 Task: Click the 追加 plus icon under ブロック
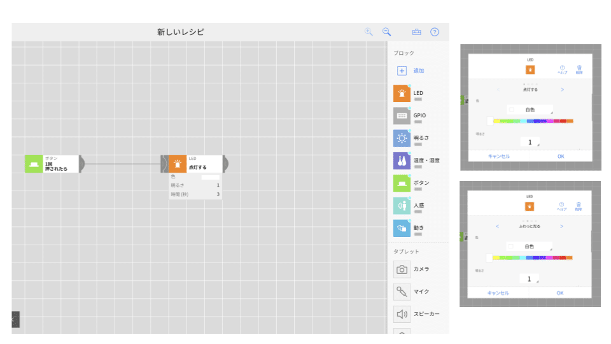click(402, 71)
